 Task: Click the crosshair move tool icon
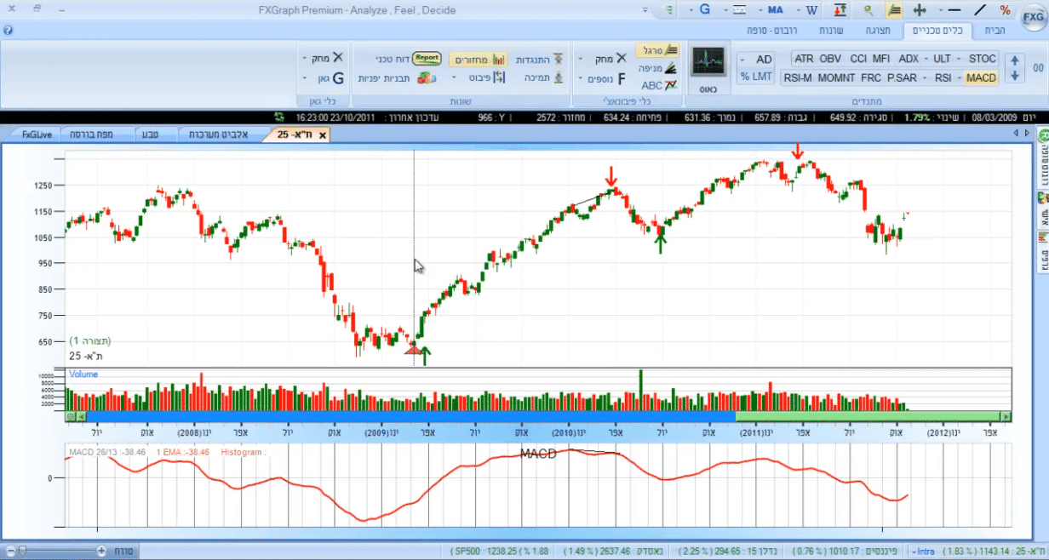(x=920, y=10)
